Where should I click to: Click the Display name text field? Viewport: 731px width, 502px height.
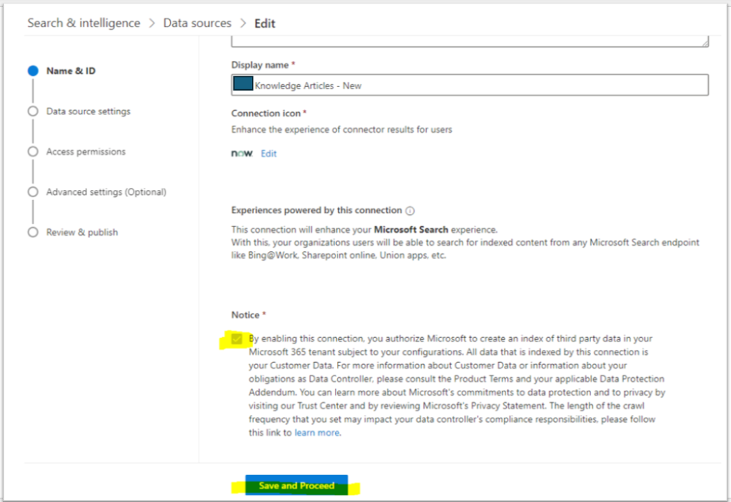(x=428, y=85)
